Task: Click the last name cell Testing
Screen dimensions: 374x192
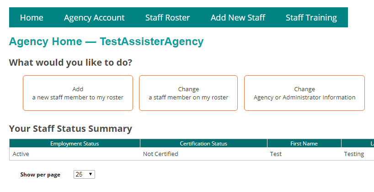Action: pyautogui.click(x=354, y=154)
